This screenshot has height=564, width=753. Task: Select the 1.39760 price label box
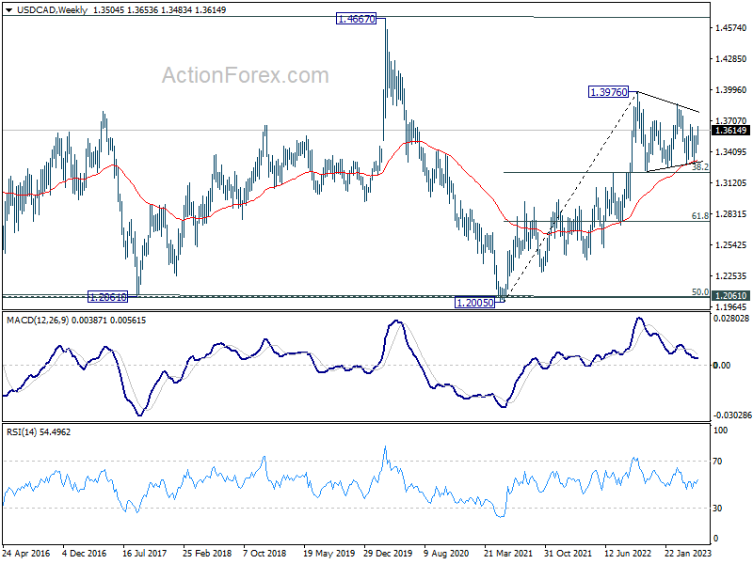(608, 92)
